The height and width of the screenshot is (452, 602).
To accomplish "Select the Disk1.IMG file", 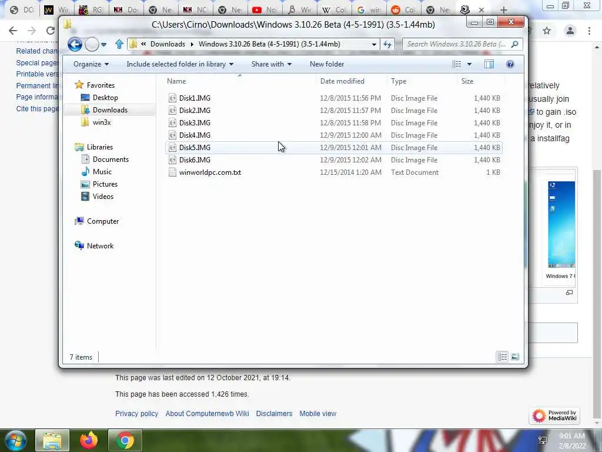I will pos(334,98).
